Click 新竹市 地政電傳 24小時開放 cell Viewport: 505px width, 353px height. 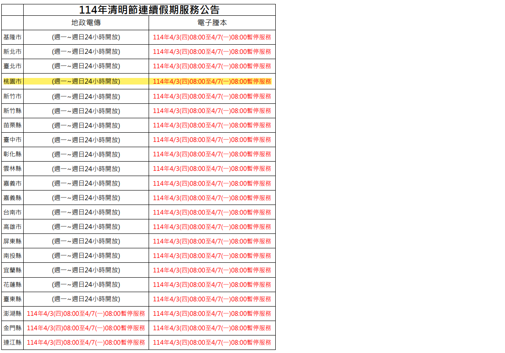click(x=86, y=96)
